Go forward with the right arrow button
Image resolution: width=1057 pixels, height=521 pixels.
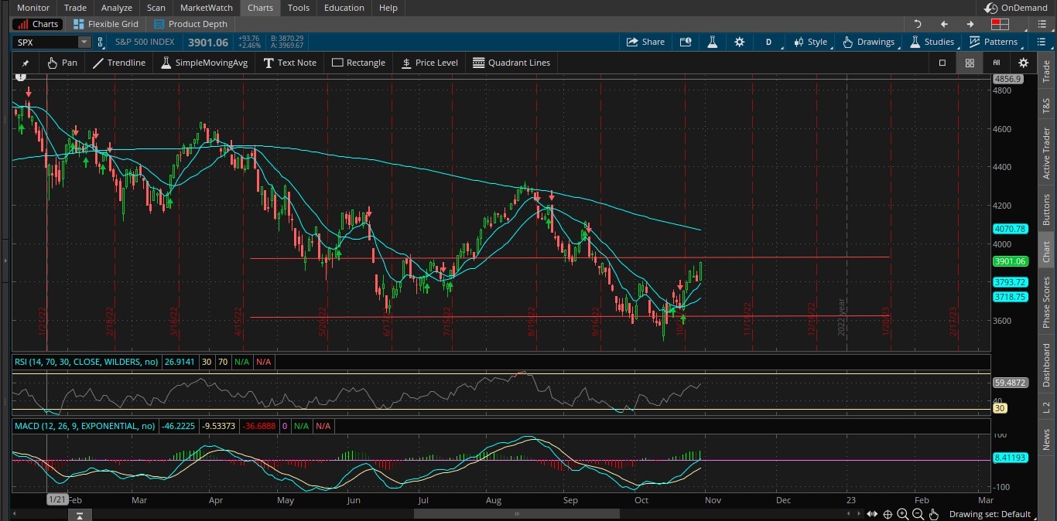(x=970, y=24)
